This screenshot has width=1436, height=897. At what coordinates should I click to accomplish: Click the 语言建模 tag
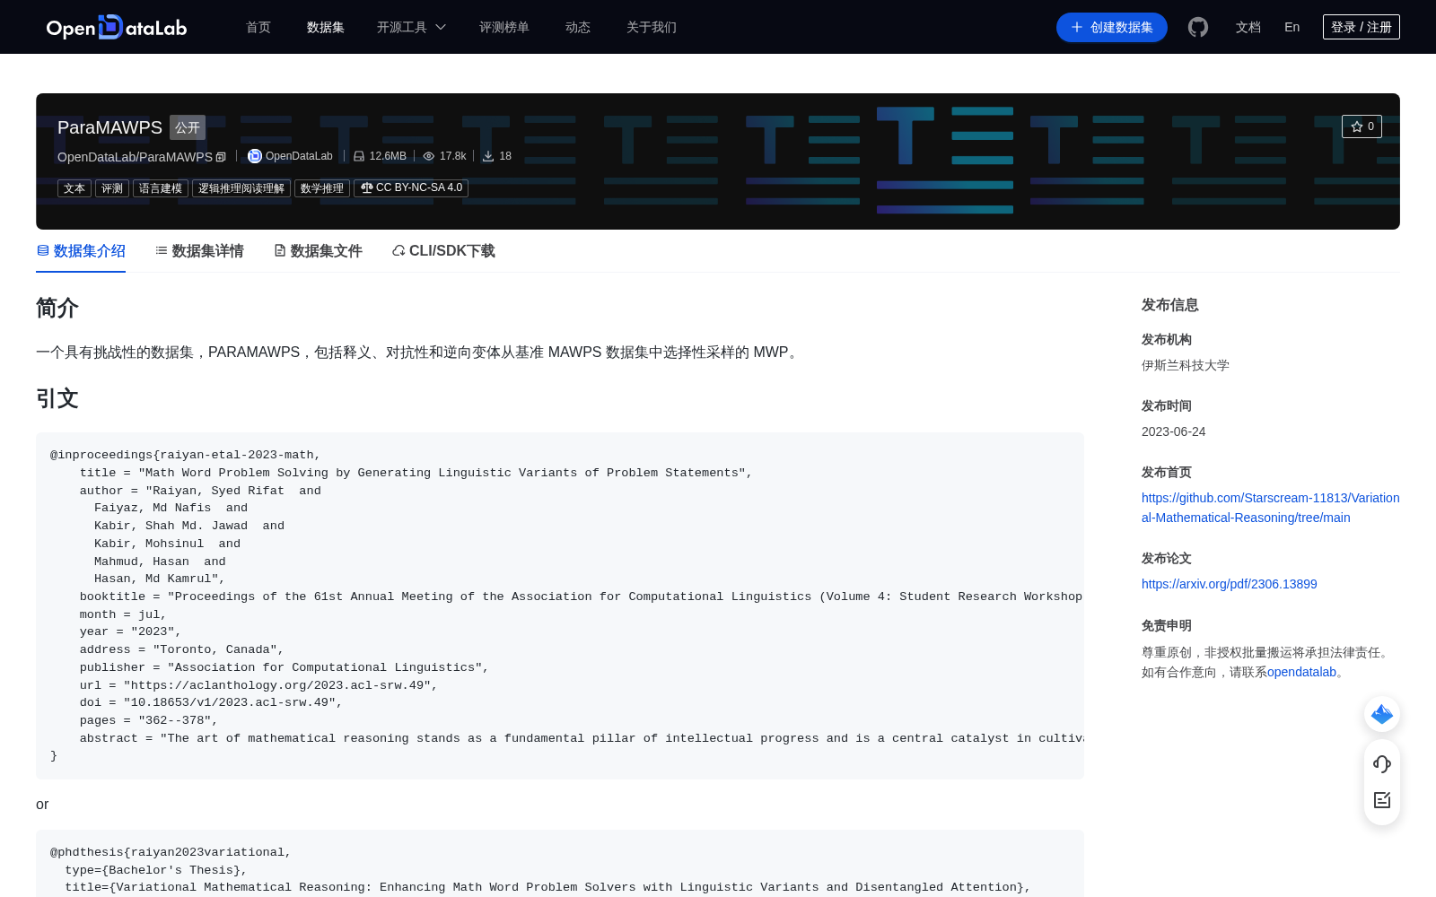pyautogui.click(x=161, y=188)
